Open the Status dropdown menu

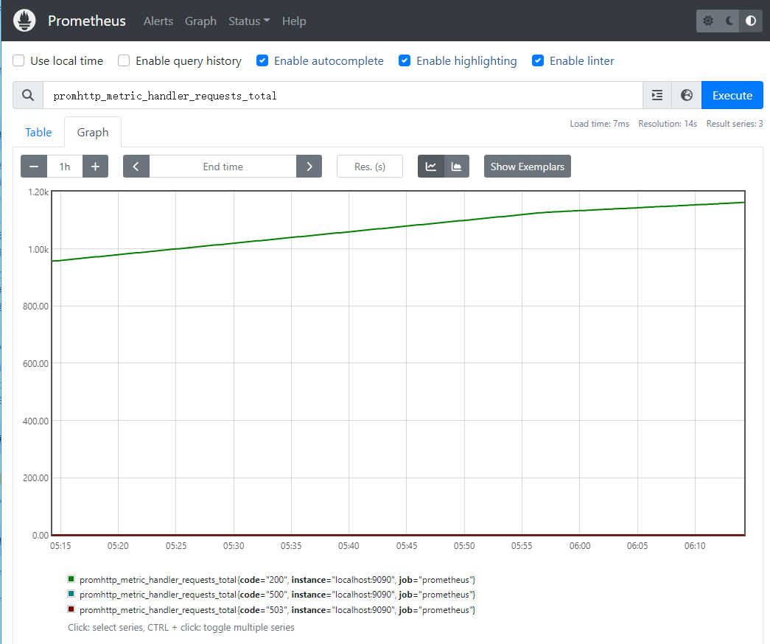click(249, 21)
